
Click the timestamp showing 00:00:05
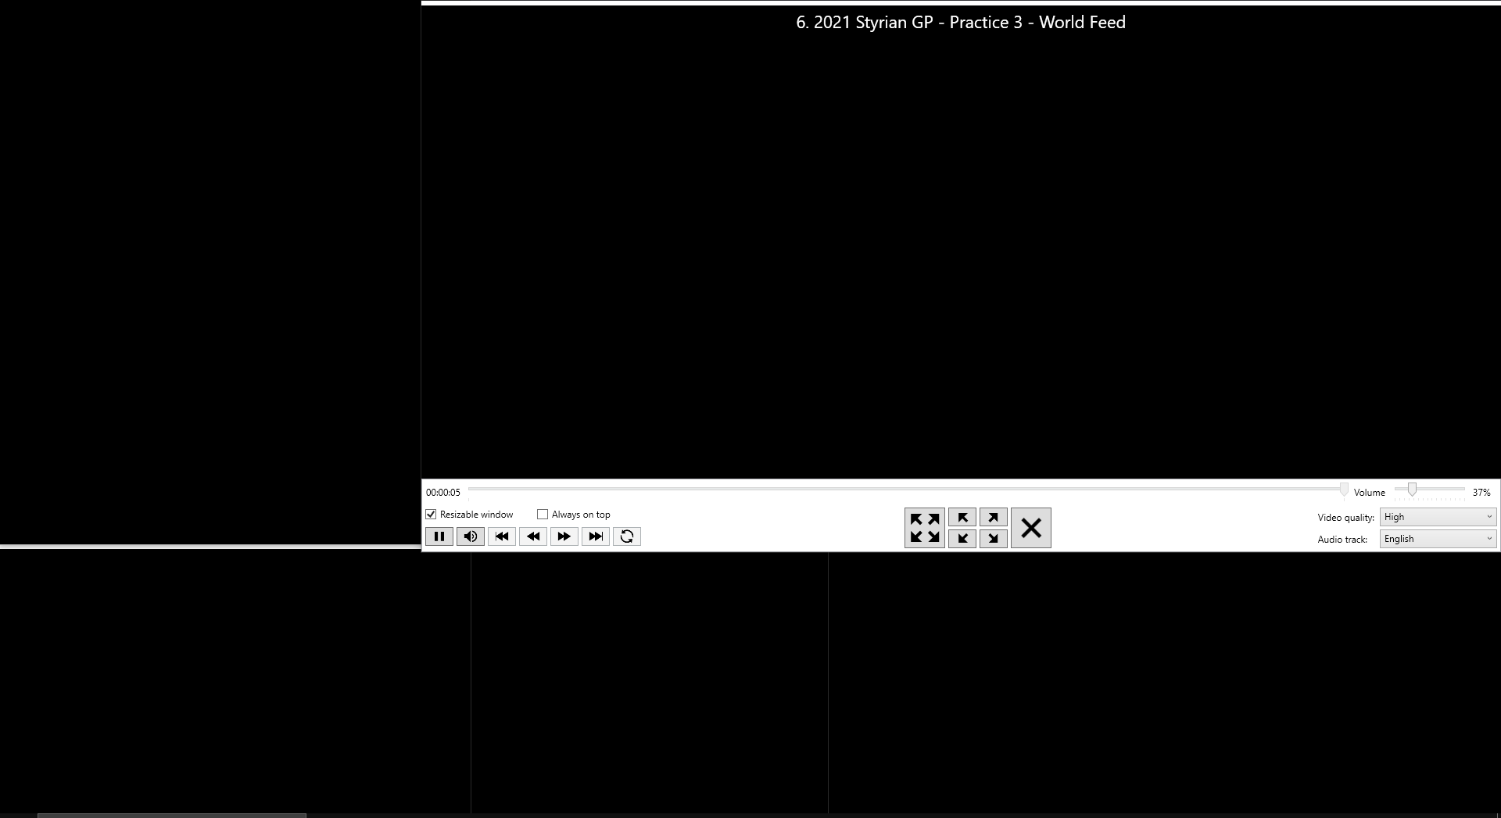tap(442, 492)
